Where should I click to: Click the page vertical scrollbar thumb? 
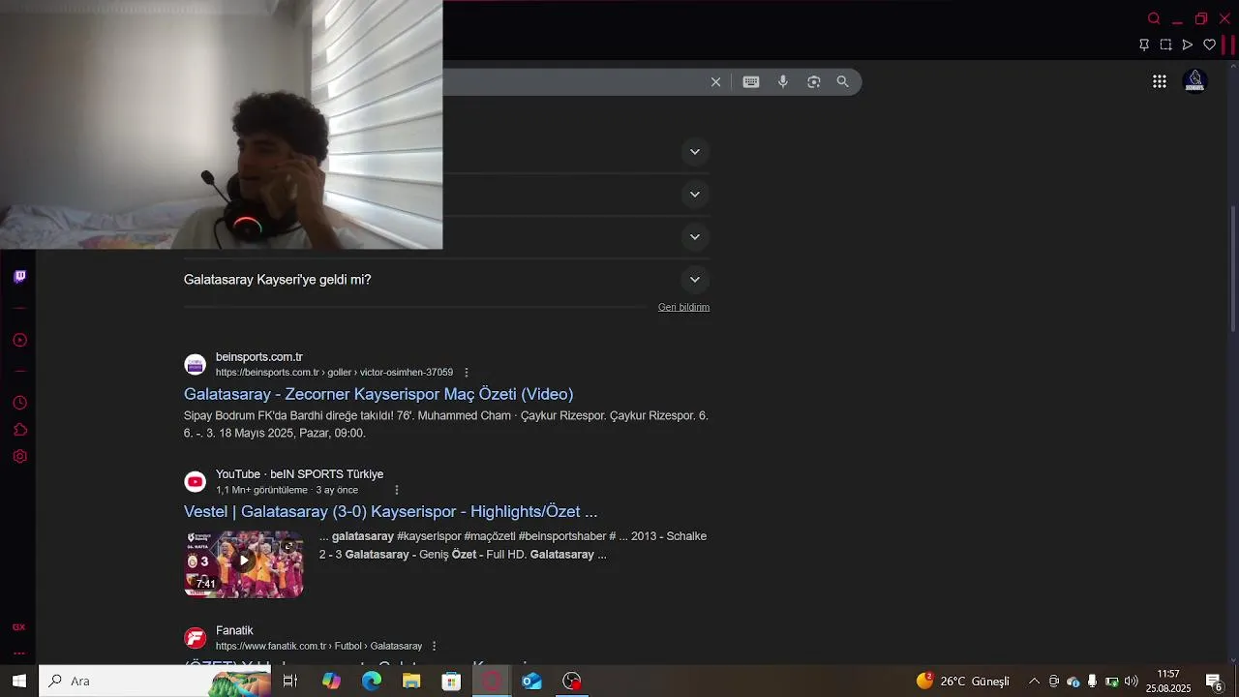pyautogui.click(x=1233, y=269)
